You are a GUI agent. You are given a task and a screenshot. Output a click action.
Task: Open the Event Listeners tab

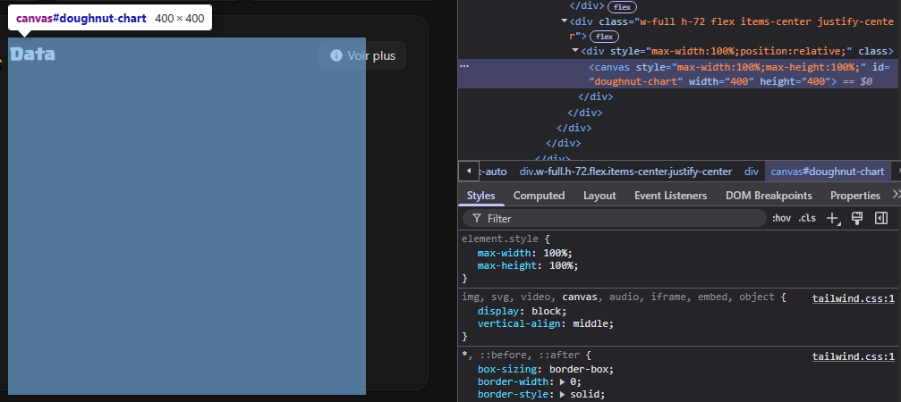[670, 196]
